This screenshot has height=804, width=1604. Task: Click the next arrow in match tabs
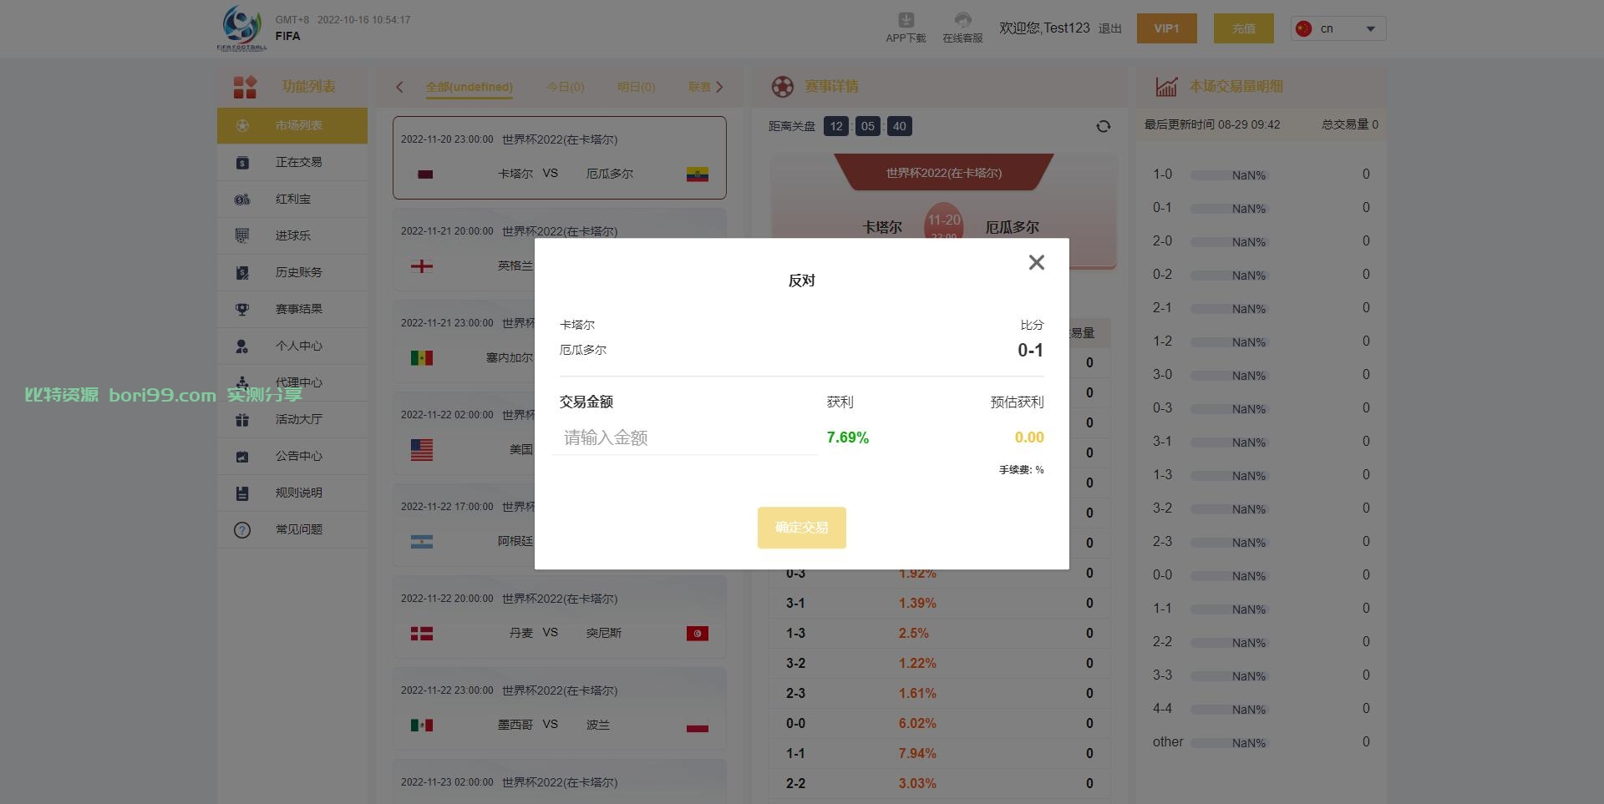click(x=719, y=87)
